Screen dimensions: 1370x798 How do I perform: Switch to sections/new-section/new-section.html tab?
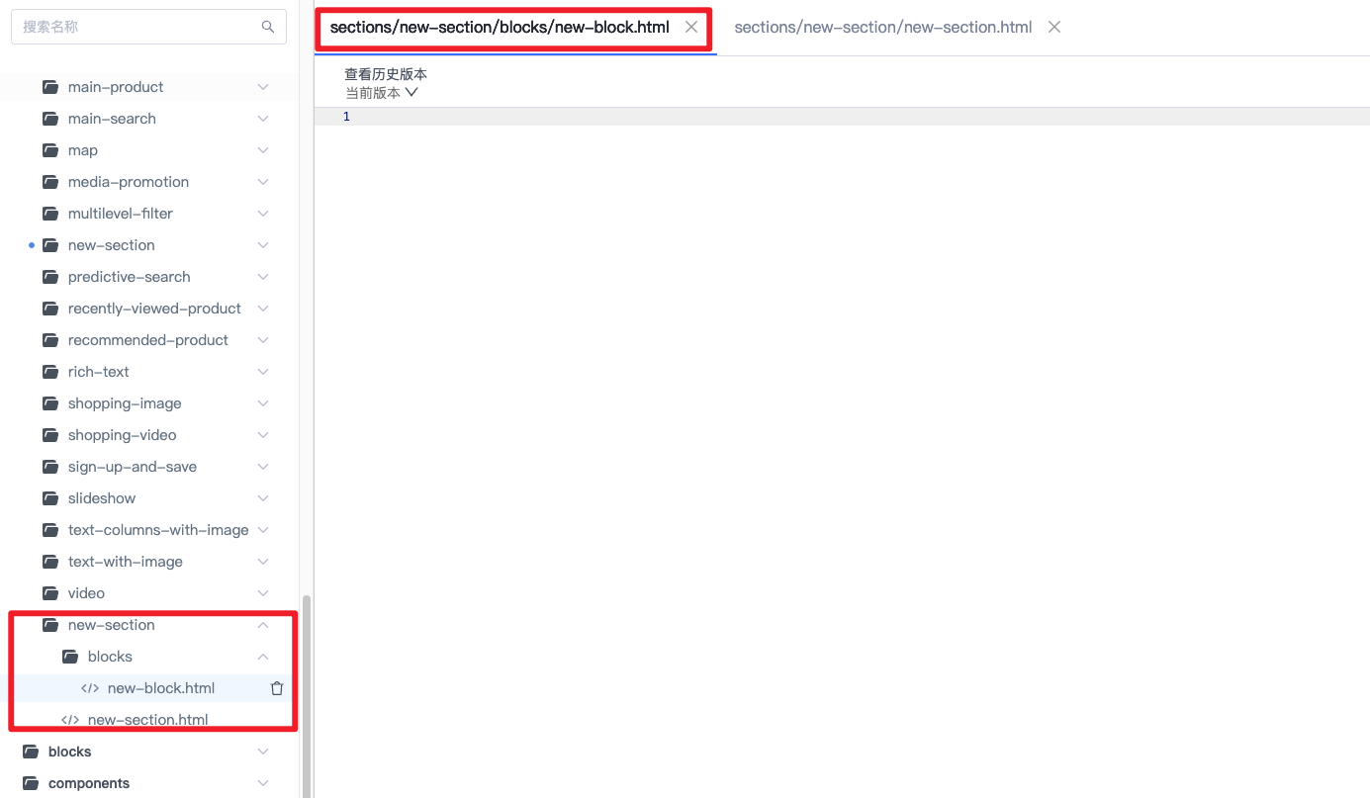point(882,27)
